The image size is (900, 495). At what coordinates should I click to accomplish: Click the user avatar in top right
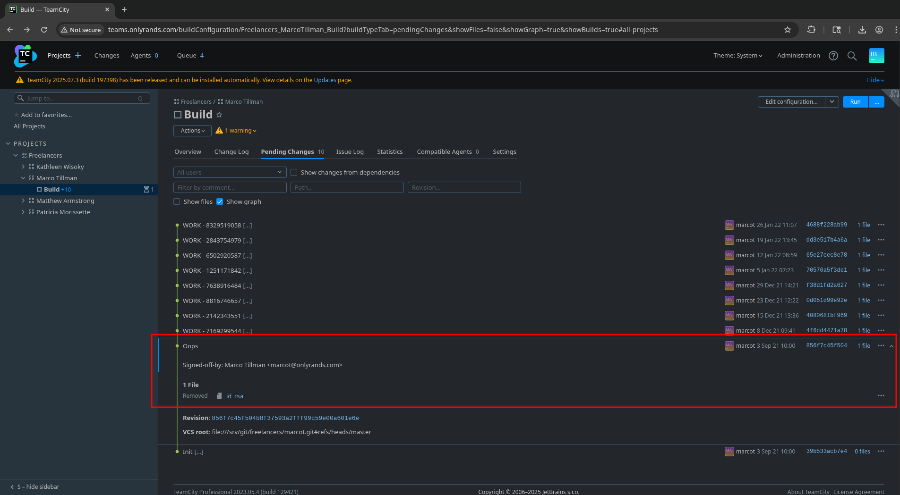[876, 56]
